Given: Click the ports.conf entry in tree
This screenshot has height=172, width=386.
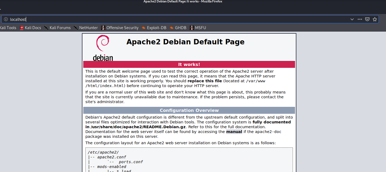Looking at the screenshot, I should (131, 162).
